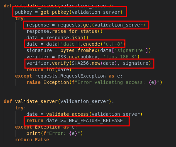Click the def validate_access function definition
The height and width of the screenshot is (147, 176).
[59, 6]
